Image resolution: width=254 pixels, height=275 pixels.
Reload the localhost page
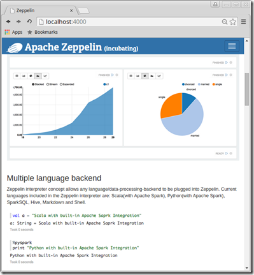[29, 22]
